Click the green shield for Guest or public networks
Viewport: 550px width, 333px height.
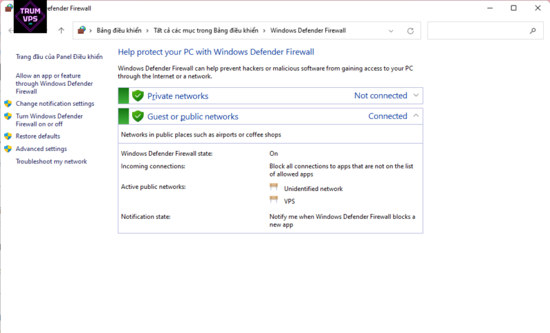point(138,116)
